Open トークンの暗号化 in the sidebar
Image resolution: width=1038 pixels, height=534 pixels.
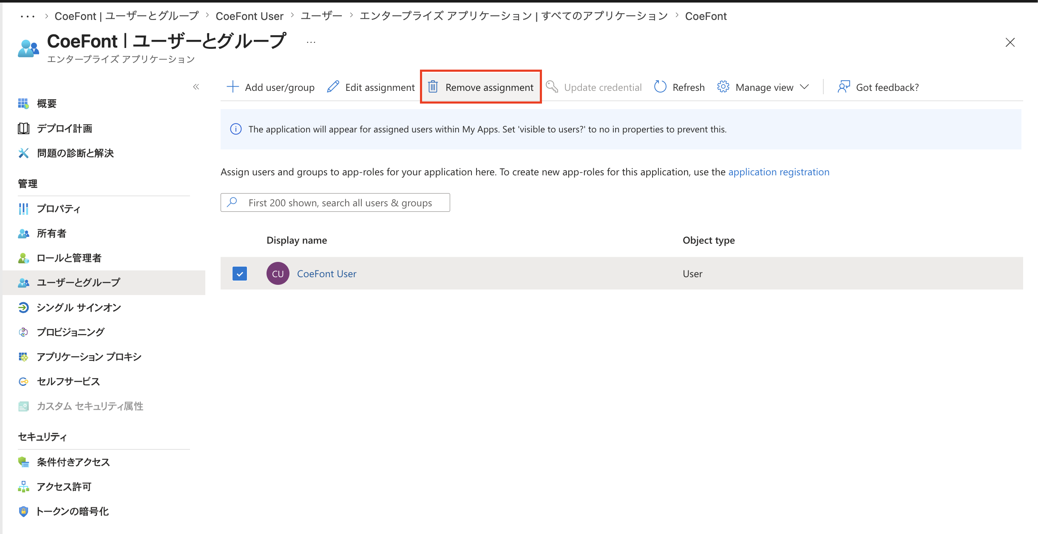pyautogui.click(x=73, y=511)
